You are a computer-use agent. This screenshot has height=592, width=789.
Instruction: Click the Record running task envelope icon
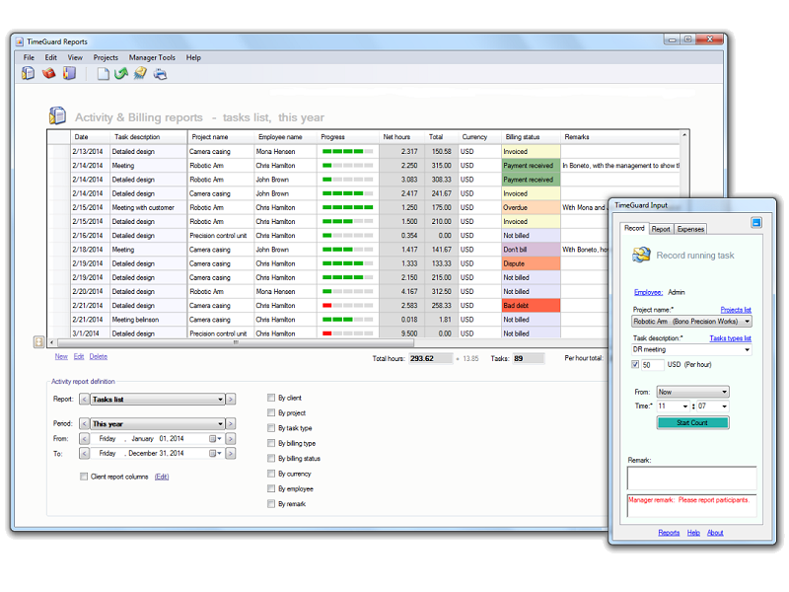click(x=639, y=255)
